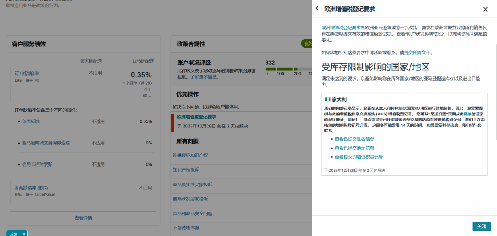Click the Italian flag icon beside 意大利
497x236 pixels.
[x=328, y=99]
